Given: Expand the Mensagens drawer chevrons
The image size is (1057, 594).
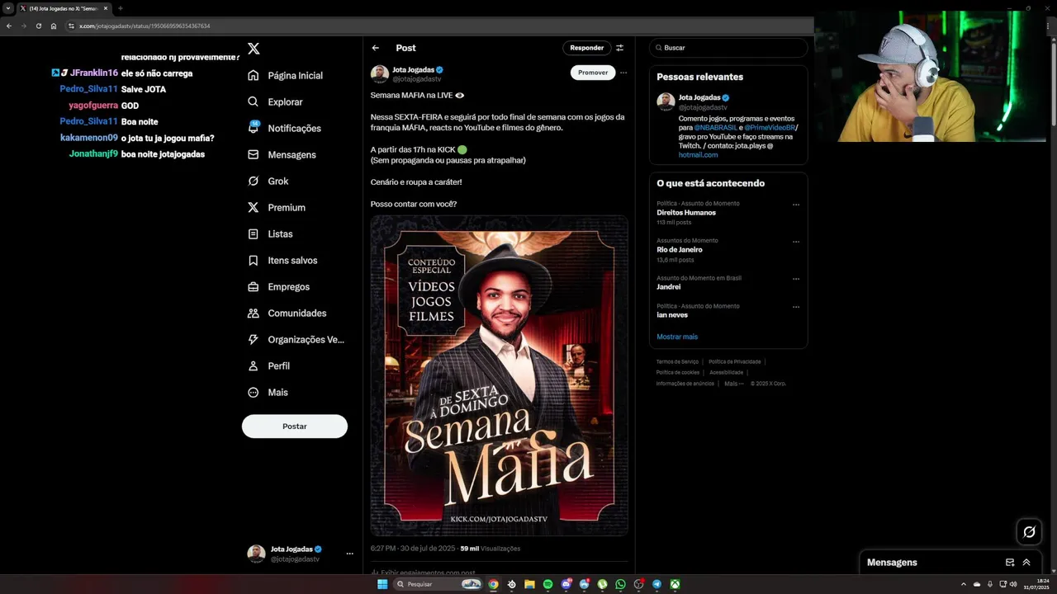Looking at the screenshot, I should 1026,563.
